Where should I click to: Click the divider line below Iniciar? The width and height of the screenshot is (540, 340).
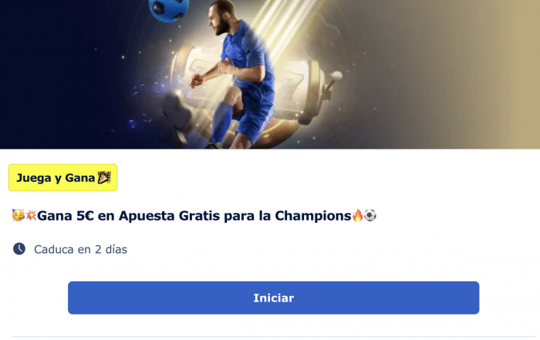[x=273, y=337]
